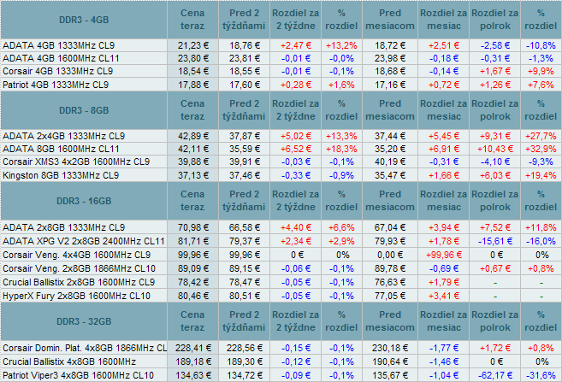
Task: Click ADATA 2x8GB 1333MHz CL9 product name
Action: [x=64, y=227]
